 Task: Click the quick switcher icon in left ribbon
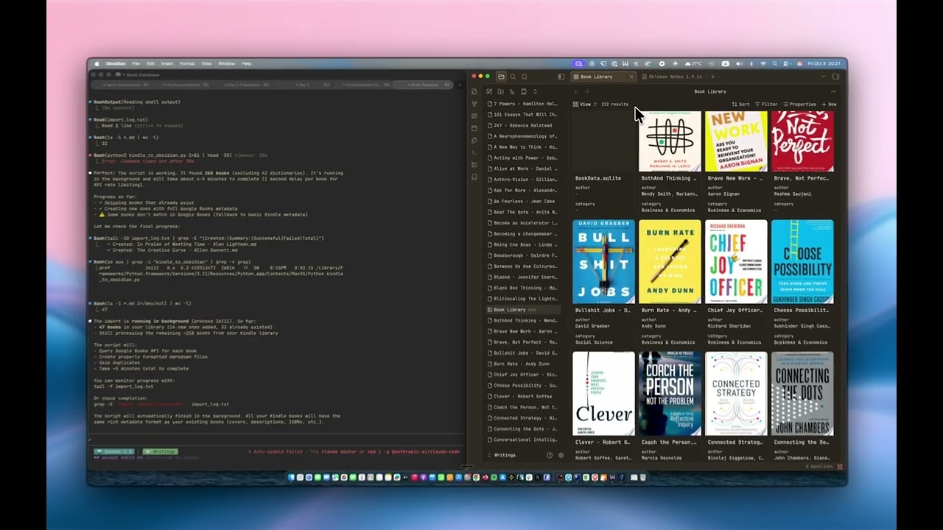pyautogui.click(x=474, y=92)
